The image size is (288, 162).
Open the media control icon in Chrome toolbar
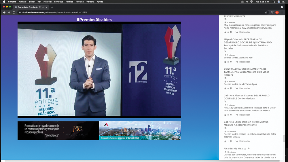point(272,12)
